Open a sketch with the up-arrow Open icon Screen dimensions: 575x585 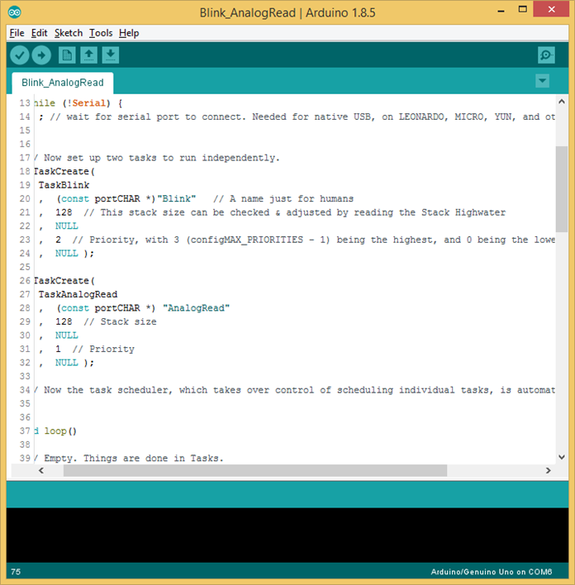click(88, 55)
